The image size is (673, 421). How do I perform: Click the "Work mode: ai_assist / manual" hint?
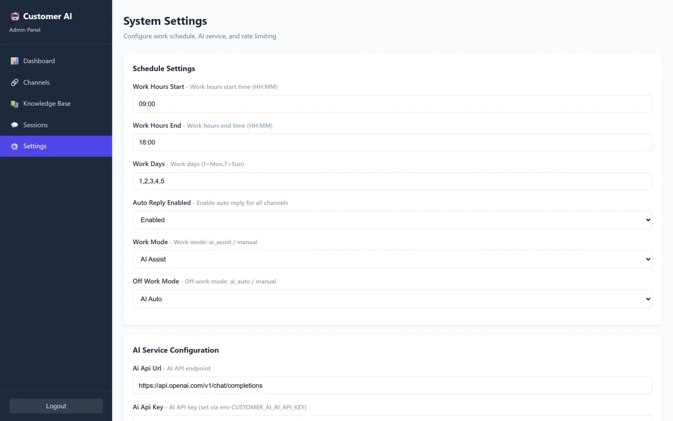click(216, 243)
